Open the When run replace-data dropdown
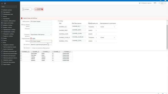The image size is (168, 94). pos(41,44)
